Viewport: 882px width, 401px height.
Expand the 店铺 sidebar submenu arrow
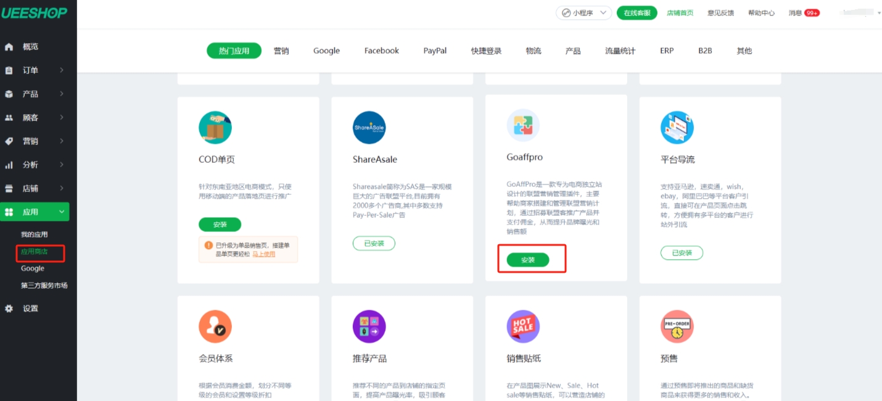pos(62,188)
